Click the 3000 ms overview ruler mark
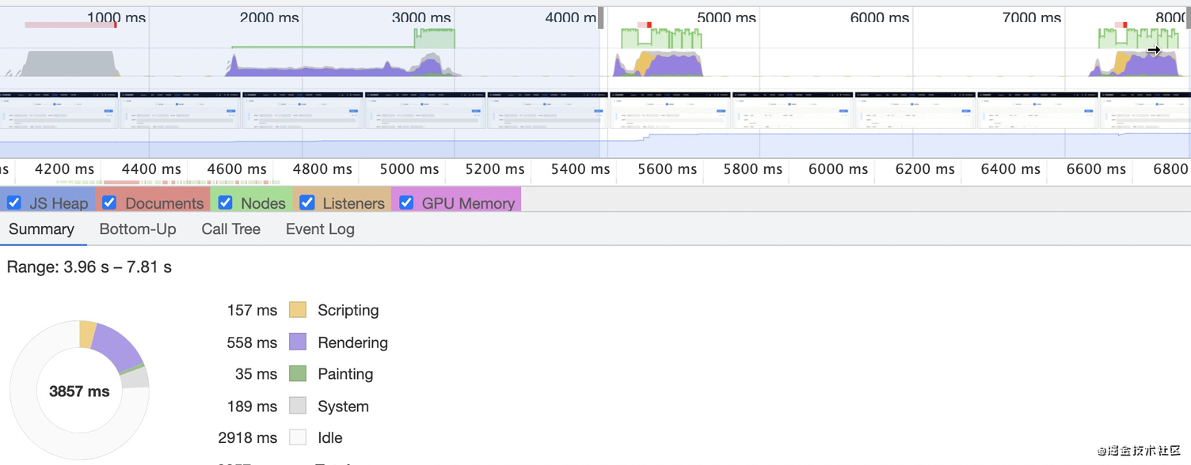Image resolution: width=1191 pixels, height=465 pixels. [421, 17]
